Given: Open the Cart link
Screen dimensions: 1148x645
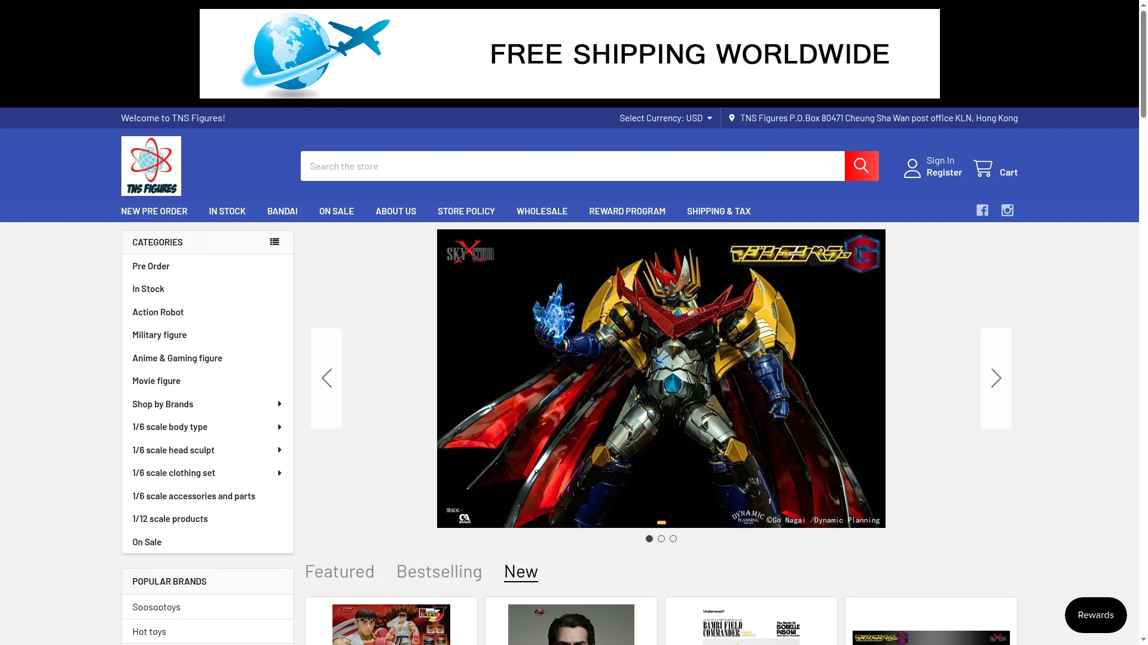Looking at the screenshot, I should [1009, 172].
